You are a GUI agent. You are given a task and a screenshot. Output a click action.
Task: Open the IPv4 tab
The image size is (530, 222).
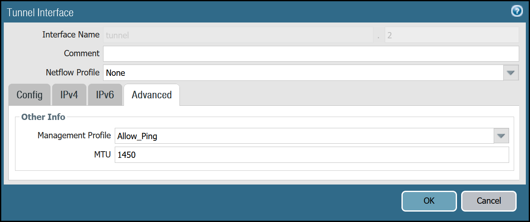point(69,95)
